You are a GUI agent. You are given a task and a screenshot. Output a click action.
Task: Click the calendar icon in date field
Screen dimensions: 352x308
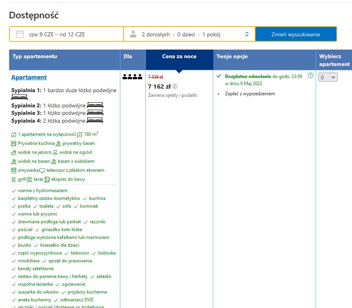tap(20, 34)
